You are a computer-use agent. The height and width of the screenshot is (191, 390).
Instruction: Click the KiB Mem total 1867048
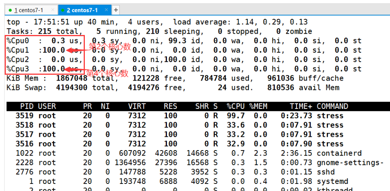71,79
